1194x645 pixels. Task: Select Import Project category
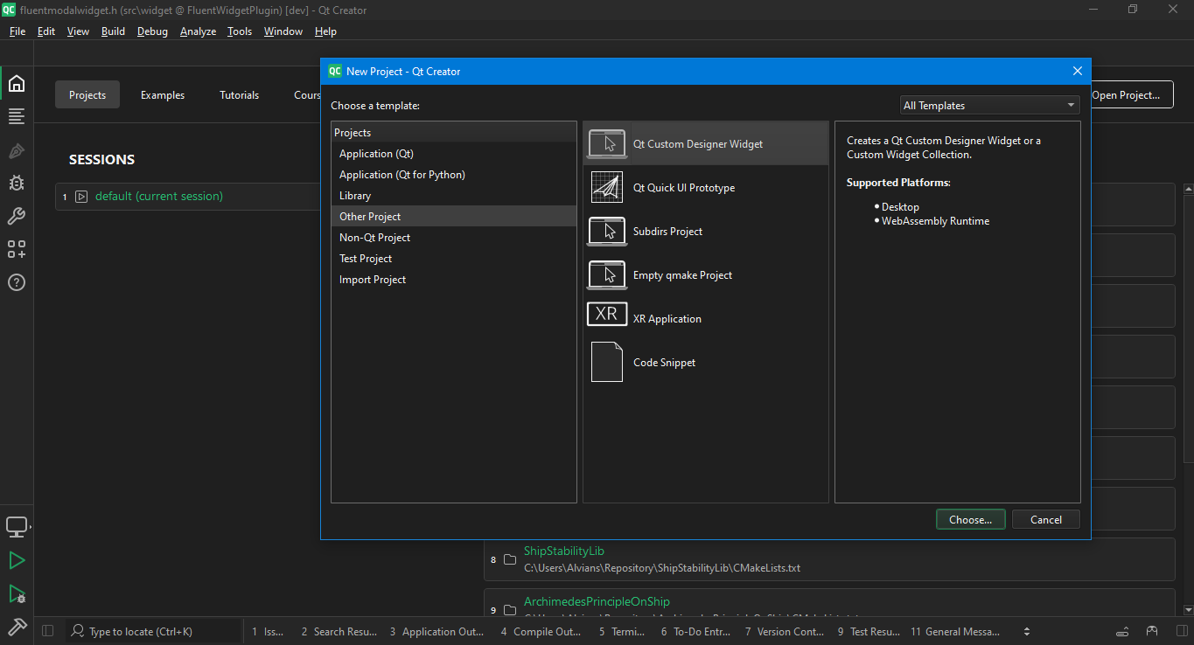click(454, 280)
